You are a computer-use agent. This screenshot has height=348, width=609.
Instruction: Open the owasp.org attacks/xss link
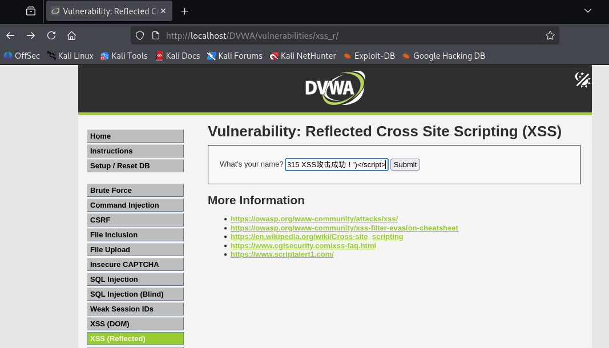point(314,219)
